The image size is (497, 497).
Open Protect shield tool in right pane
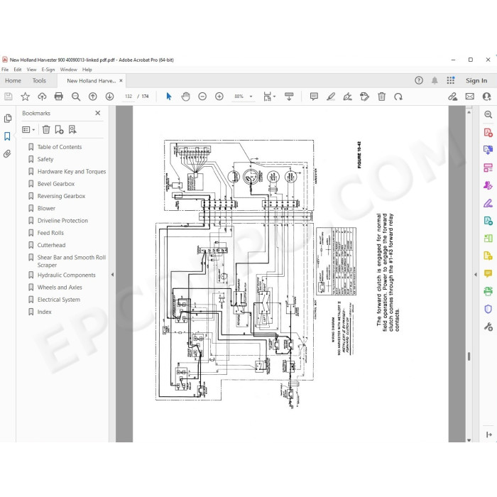click(488, 309)
